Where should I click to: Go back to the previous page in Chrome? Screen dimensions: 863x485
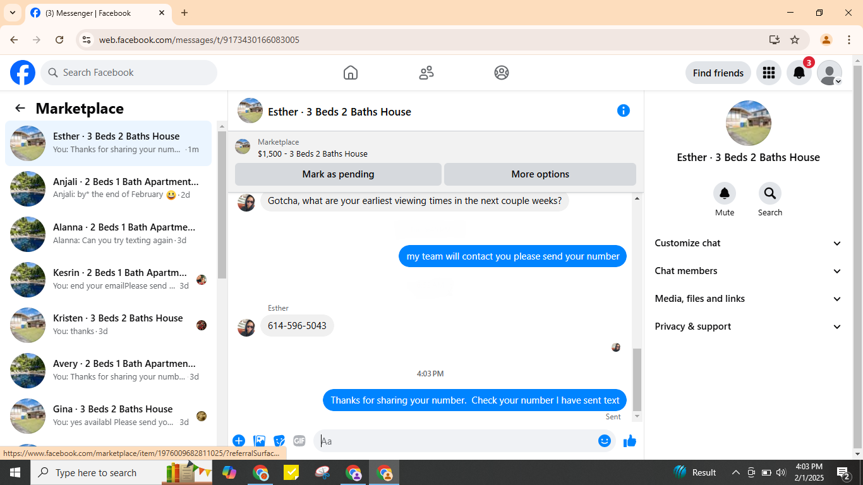click(14, 40)
